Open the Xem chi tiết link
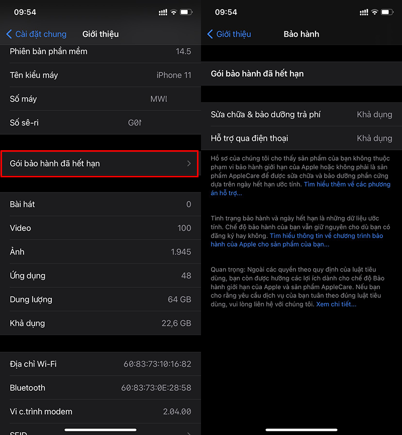The width and height of the screenshot is (402, 435). click(x=336, y=304)
